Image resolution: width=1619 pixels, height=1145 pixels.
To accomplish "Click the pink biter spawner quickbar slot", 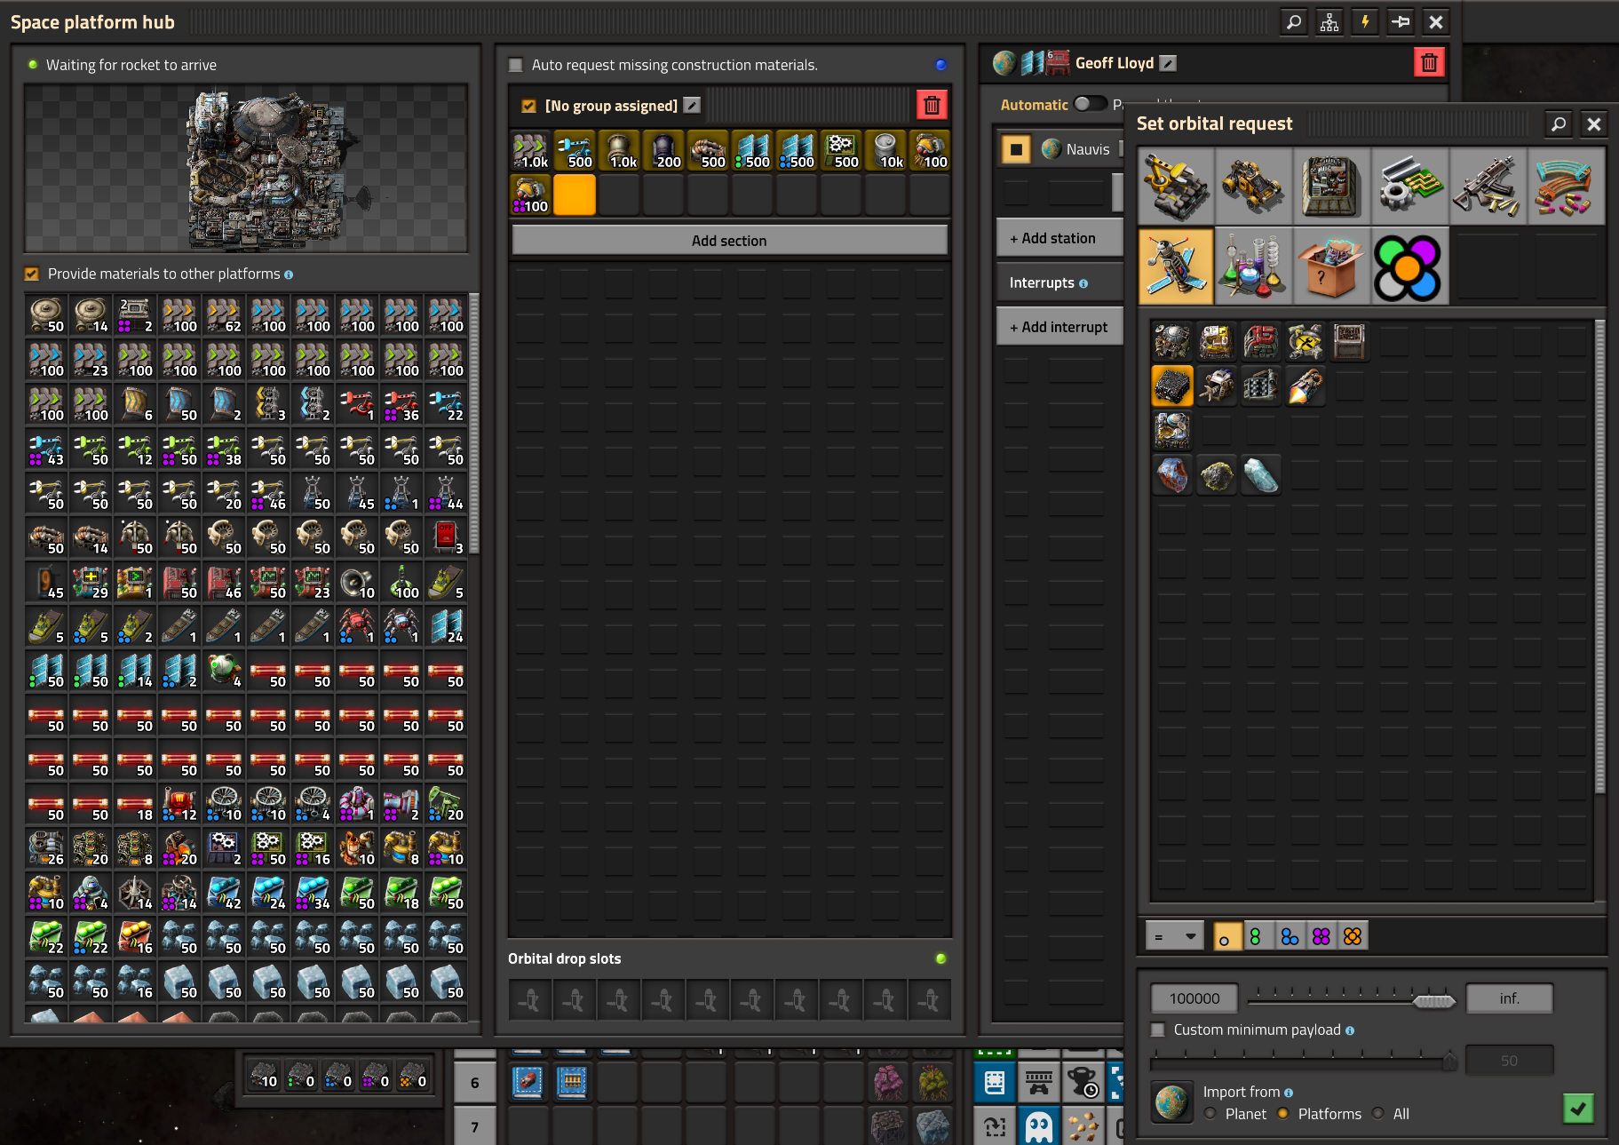I will 887,1082.
